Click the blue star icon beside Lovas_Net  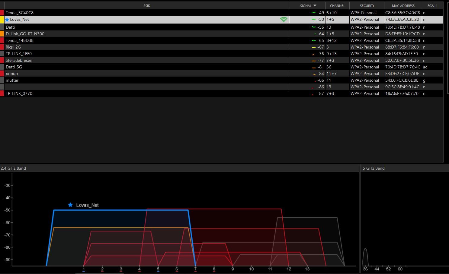[x=7, y=20]
